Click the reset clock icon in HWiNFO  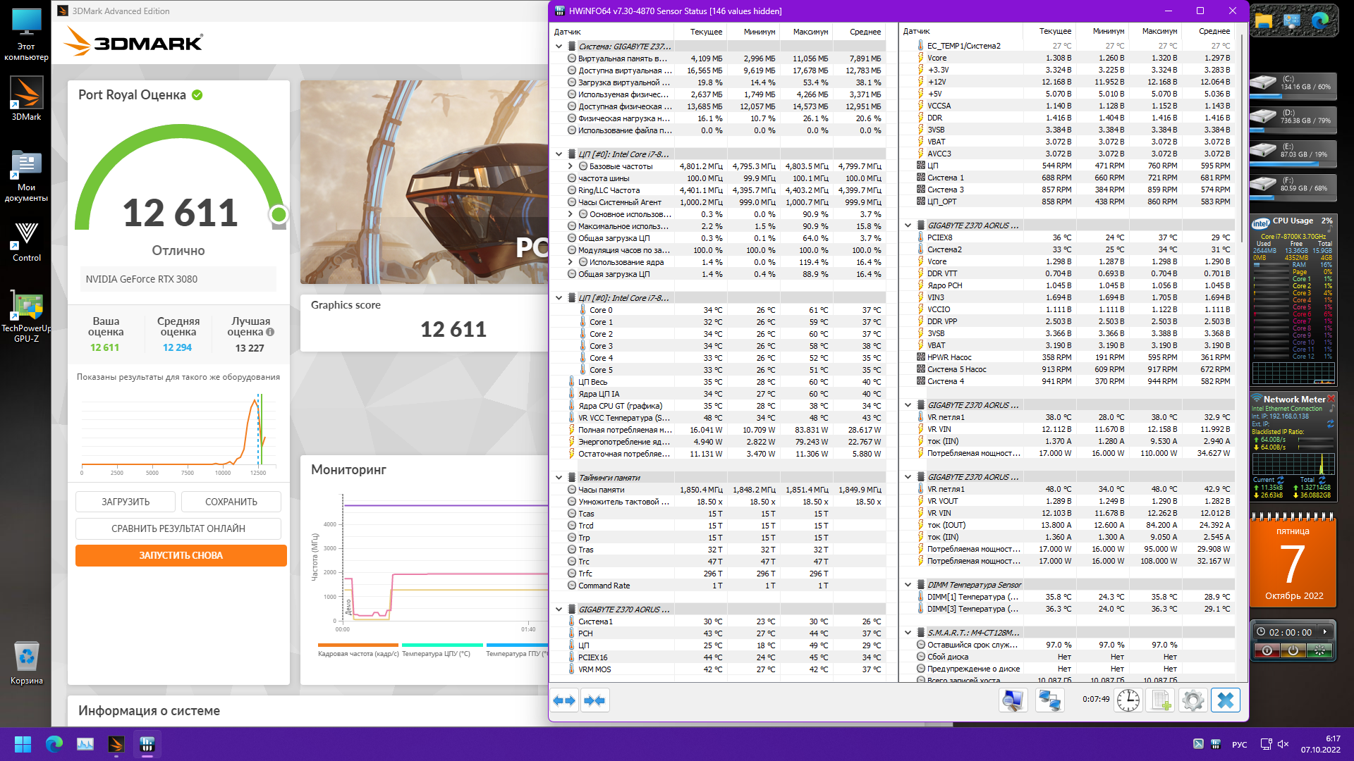click(x=1128, y=700)
